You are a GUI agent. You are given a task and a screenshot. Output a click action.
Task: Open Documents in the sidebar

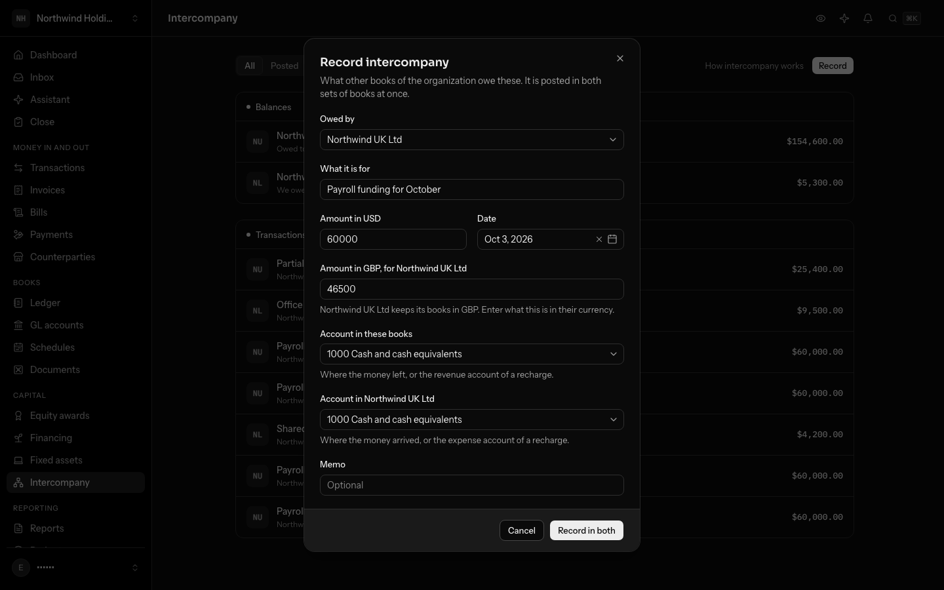point(75,370)
